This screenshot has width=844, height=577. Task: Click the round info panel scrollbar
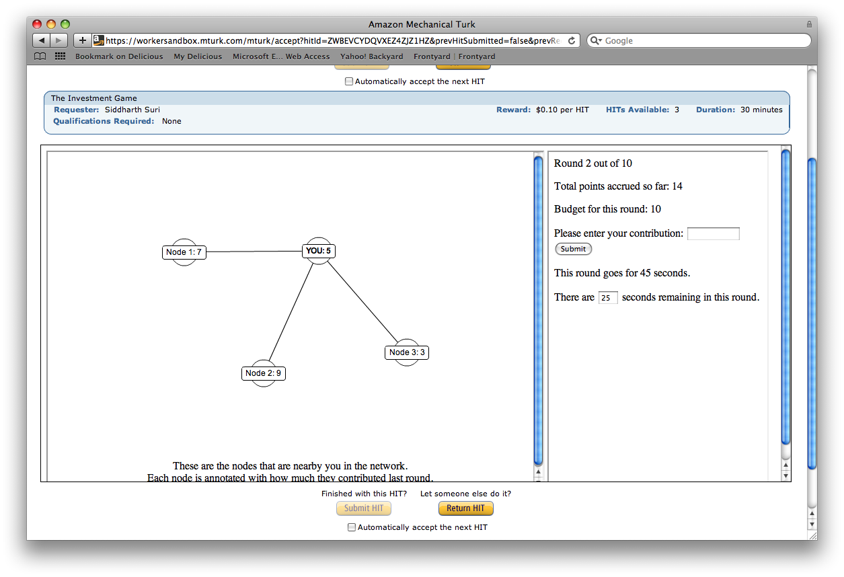(785, 296)
